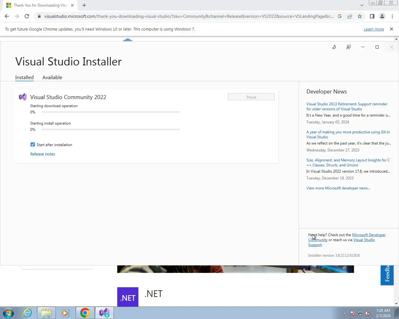The image size is (399, 319).
Task: Click Tuesday, January 02, 2024 date text
Action: point(328,122)
